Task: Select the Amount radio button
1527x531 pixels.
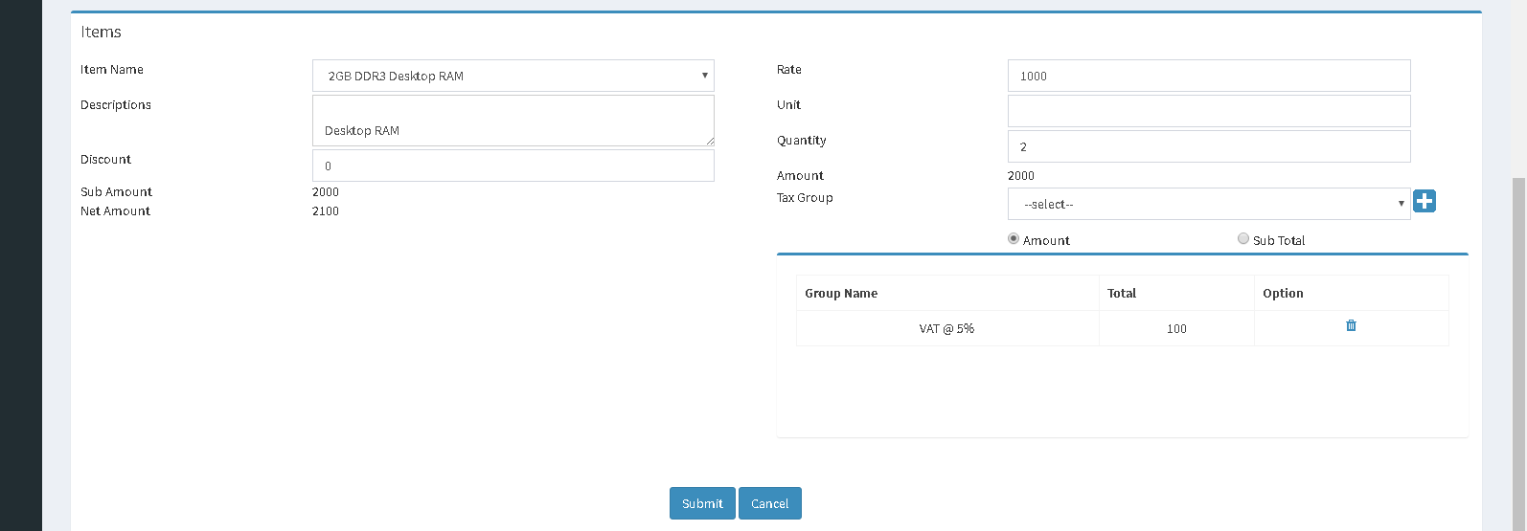Action: point(1014,239)
